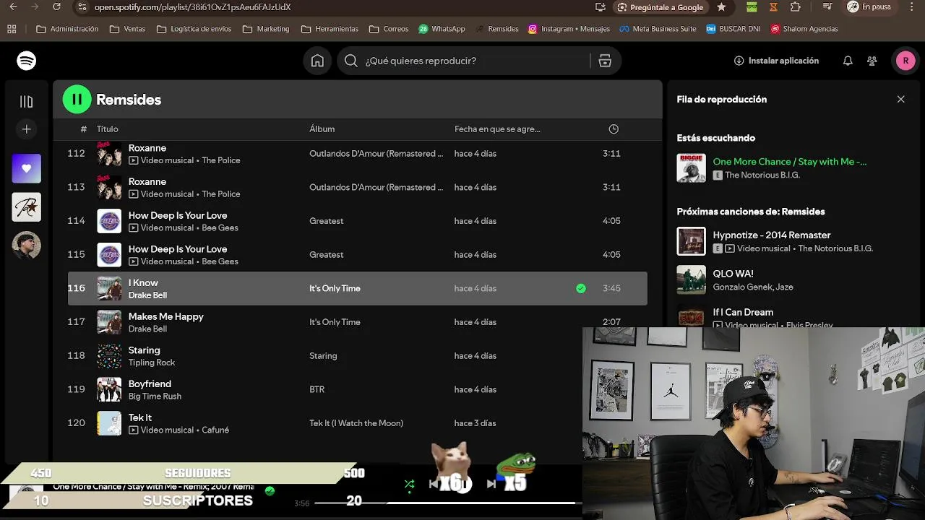Select track 119 Boyfriend

coord(358,389)
